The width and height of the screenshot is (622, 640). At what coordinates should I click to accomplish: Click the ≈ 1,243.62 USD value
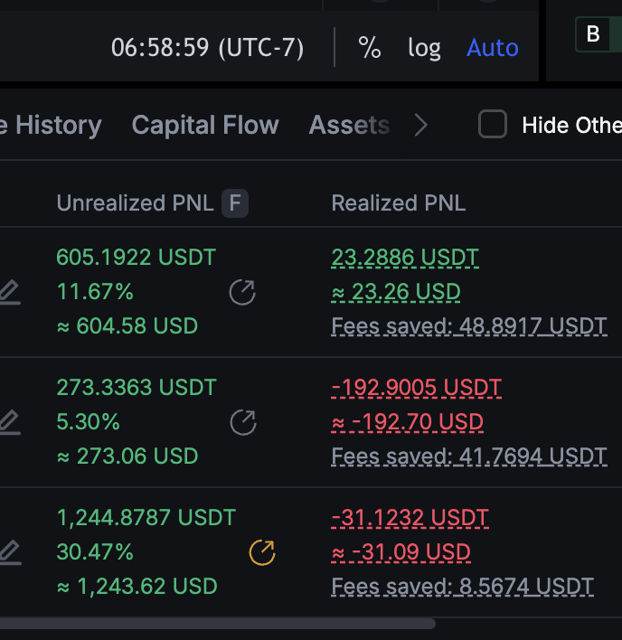click(x=137, y=586)
